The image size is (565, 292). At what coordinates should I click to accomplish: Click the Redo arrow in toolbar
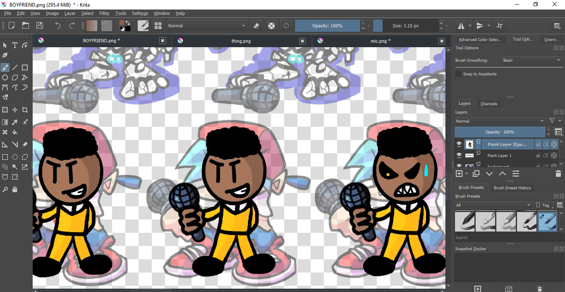pos(72,26)
